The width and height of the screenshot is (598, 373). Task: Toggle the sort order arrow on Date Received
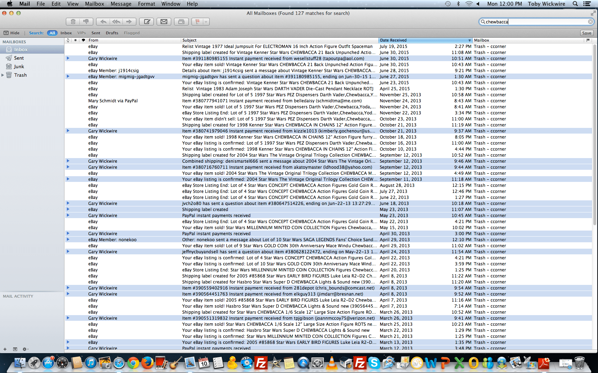(x=470, y=40)
